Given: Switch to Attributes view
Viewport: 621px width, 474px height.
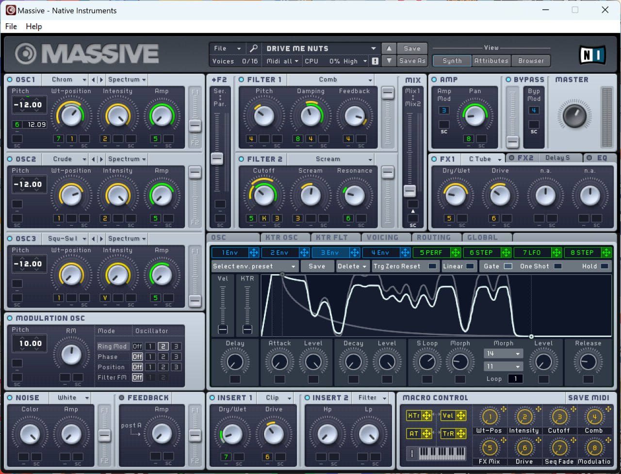Looking at the screenshot, I should [491, 61].
